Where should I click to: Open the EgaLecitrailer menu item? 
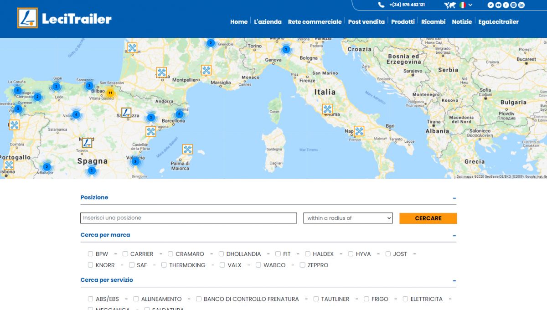[498, 21]
